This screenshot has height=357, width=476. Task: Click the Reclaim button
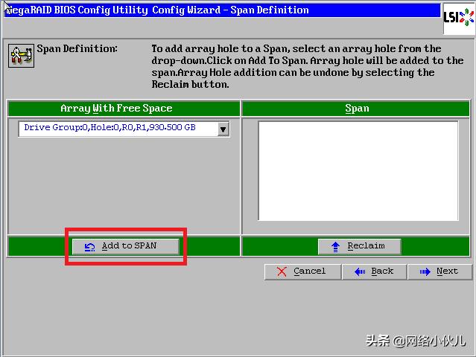(x=360, y=246)
